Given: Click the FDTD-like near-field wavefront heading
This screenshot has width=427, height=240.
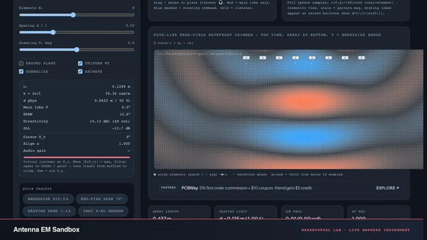Looking at the screenshot, I should click(x=267, y=35).
